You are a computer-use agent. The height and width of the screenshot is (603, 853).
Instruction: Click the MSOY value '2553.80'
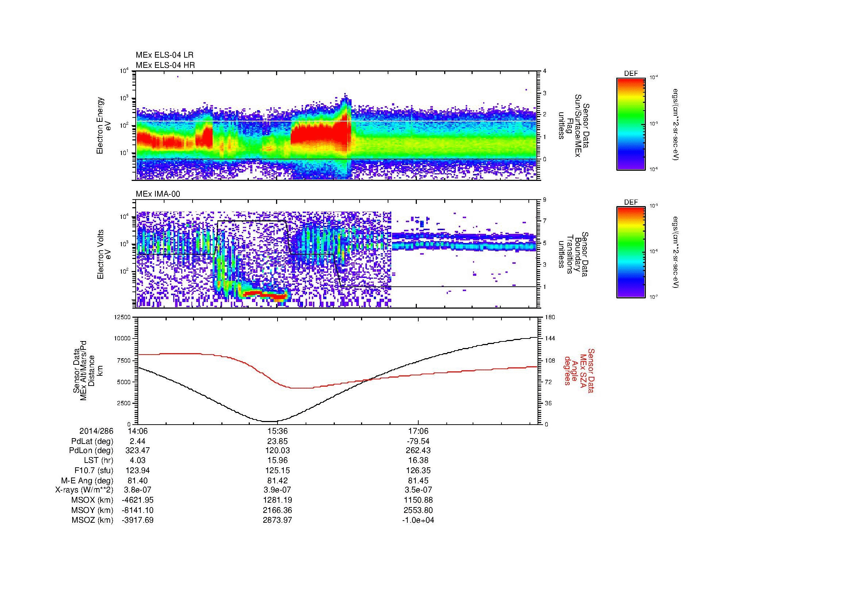click(x=418, y=510)
